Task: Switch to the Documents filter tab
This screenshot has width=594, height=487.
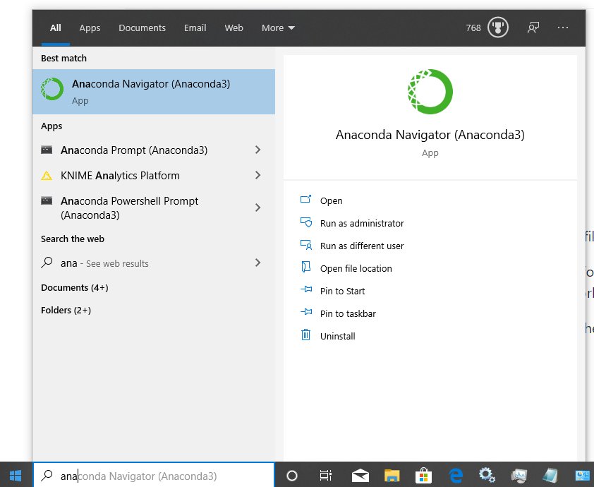Action: [142, 28]
